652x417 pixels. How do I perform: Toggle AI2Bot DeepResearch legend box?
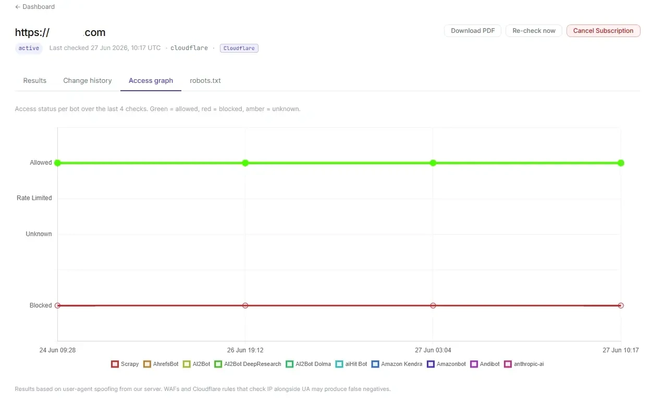pyautogui.click(x=218, y=364)
